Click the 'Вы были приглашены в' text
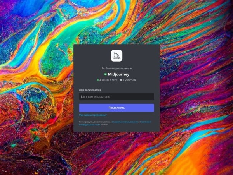233x175 pixels. tap(116, 68)
